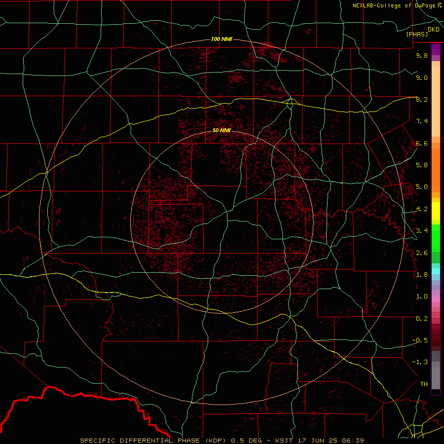This screenshot has height=444, width=444.
Task: Click the SPECIFIC DIFFERENTIAL PHASE (KDP) caption
Action: 152,441
